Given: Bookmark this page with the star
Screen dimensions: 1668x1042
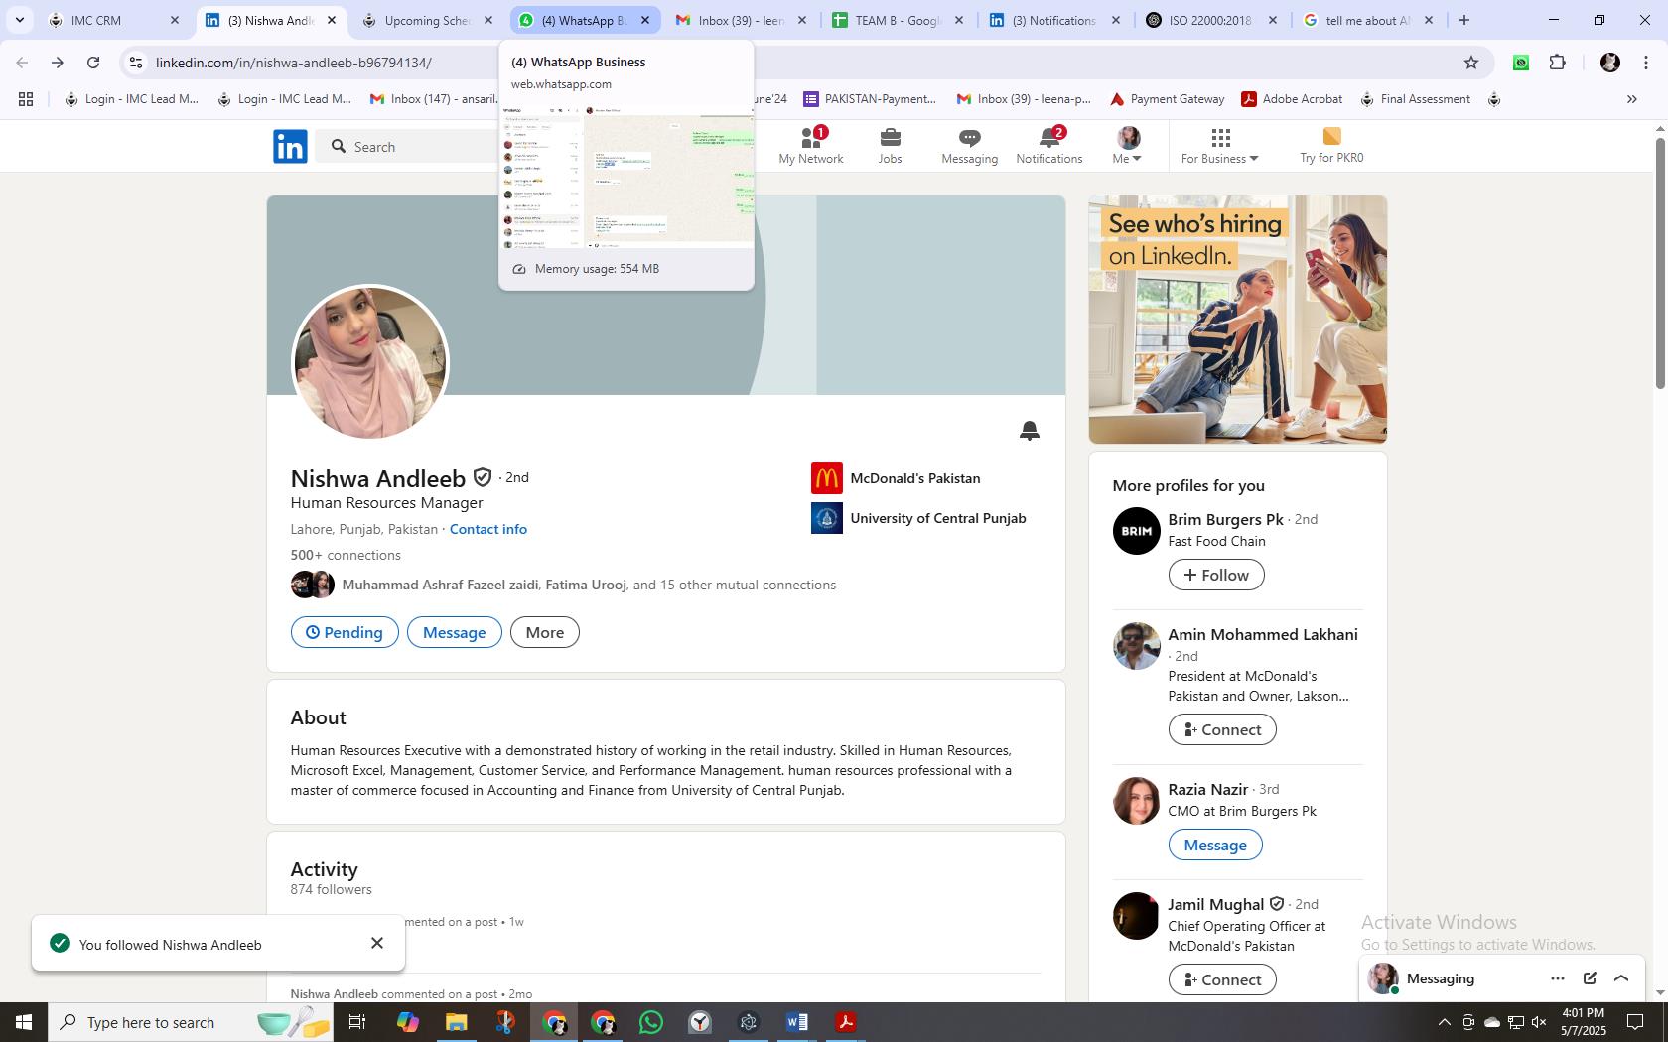Looking at the screenshot, I should pos(1471,63).
